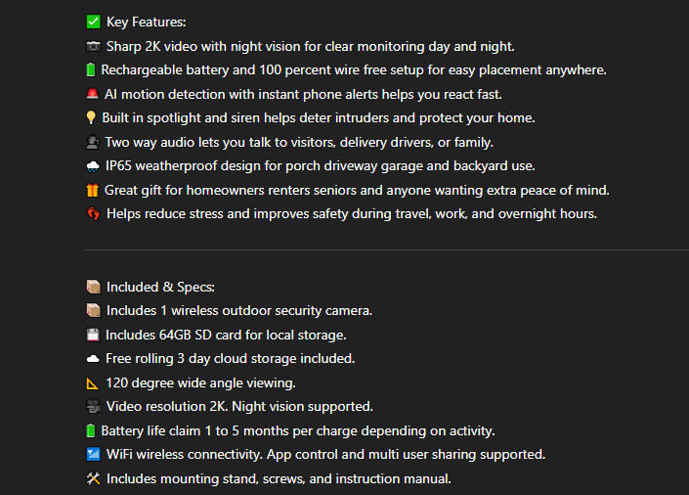Click the gift box icon beside Great gift
The height and width of the screenshot is (495, 689).
(x=92, y=190)
